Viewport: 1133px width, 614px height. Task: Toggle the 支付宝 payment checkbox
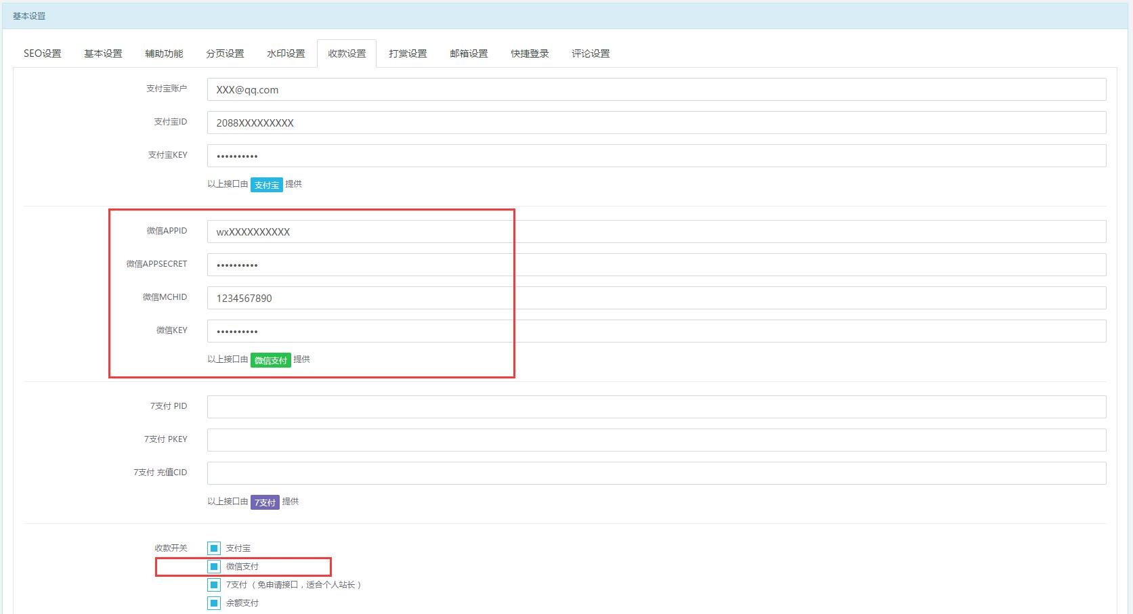214,548
